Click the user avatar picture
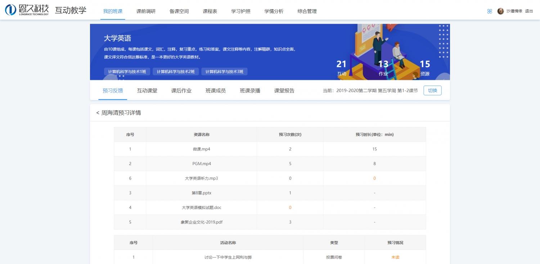 pos(500,11)
